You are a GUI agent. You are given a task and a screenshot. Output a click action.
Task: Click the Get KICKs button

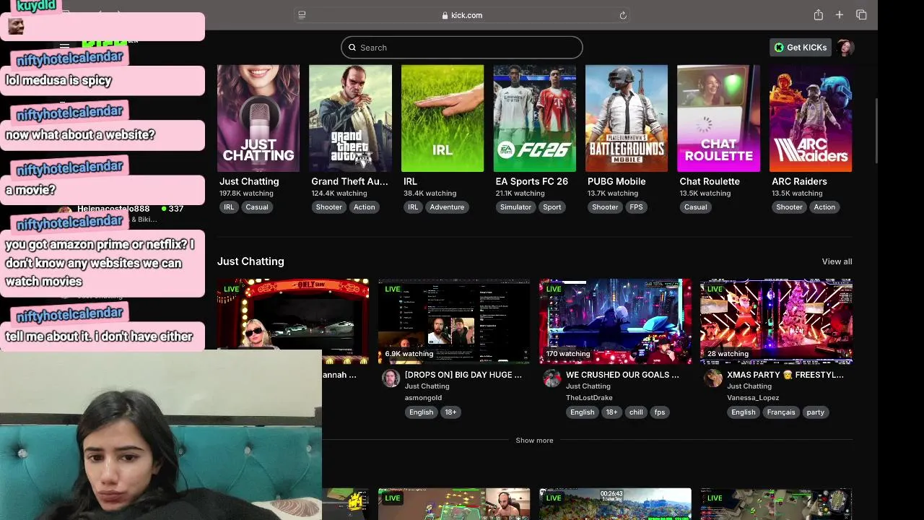coord(801,48)
